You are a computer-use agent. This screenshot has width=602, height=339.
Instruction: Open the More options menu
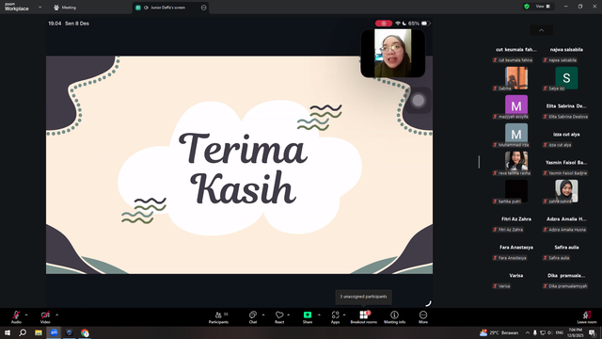(x=423, y=317)
